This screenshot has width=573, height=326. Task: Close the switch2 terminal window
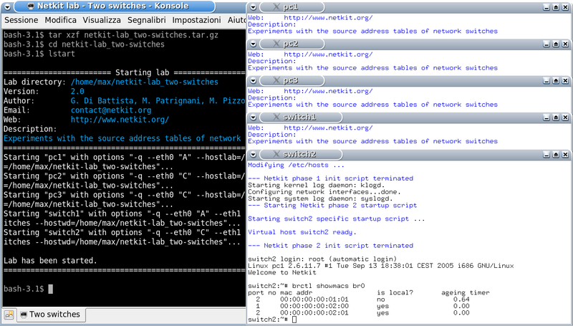[565, 155]
